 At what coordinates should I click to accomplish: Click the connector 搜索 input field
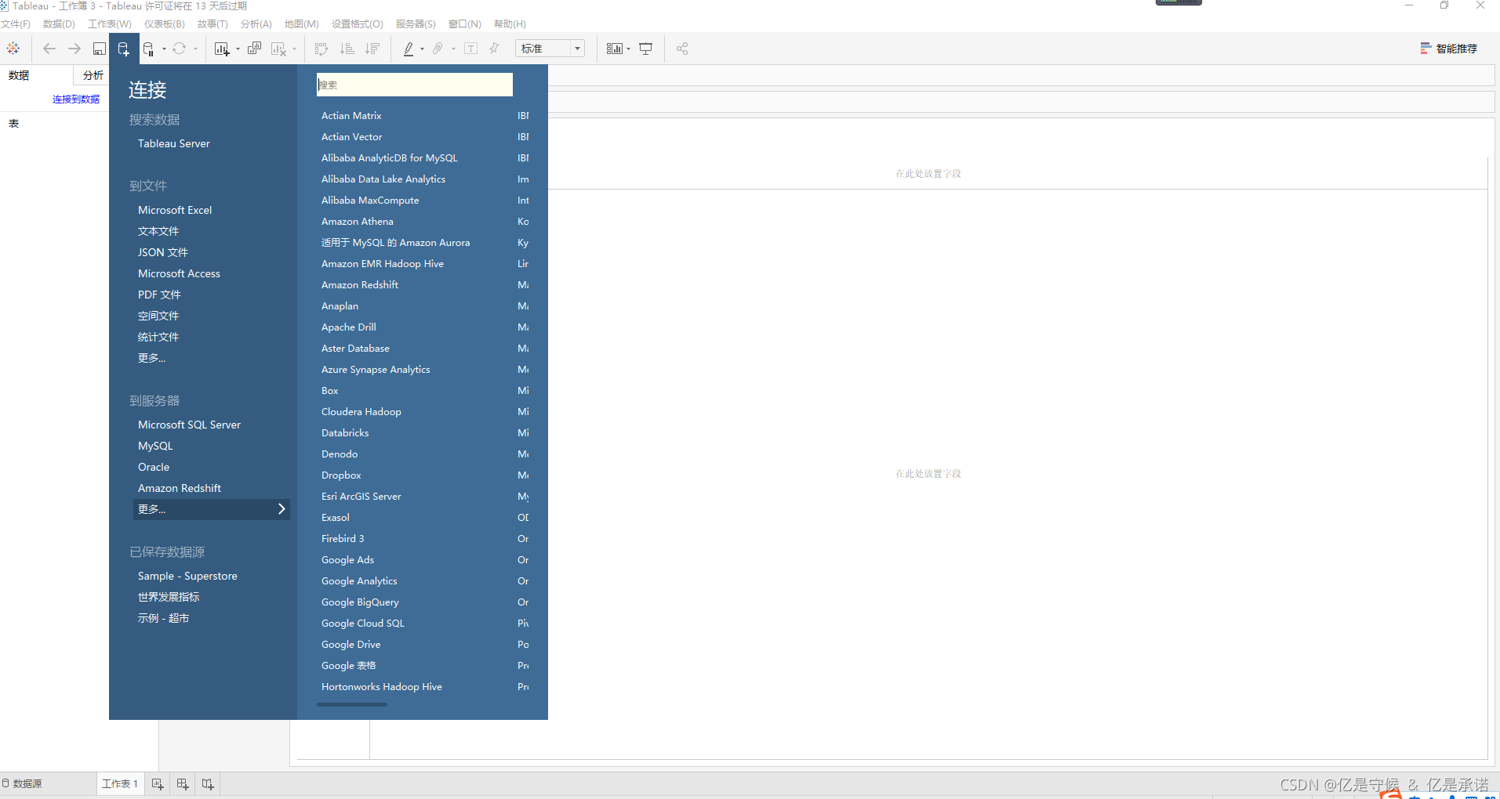pyautogui.click(x=415, y=85)
